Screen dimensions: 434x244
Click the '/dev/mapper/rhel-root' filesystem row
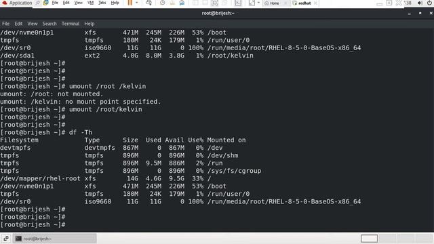(106, 178)
